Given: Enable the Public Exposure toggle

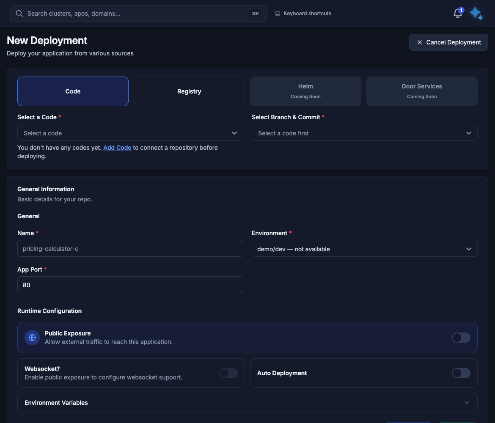Looking at the screenshot, I should (461, 338).
